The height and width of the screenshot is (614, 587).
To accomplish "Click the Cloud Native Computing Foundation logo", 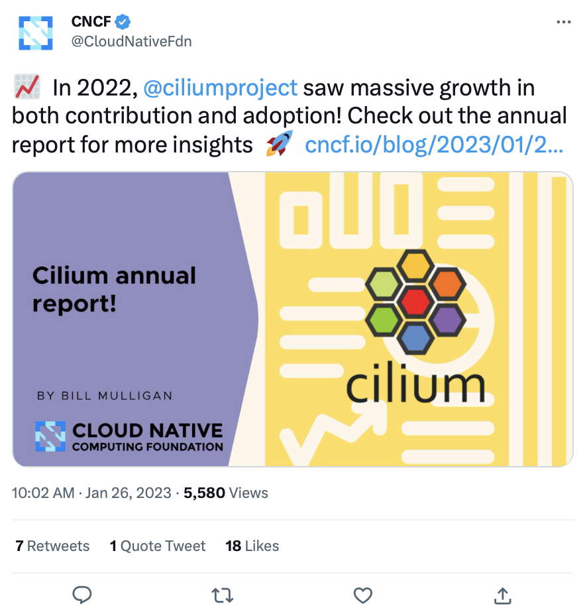I will (x=129, y=436).
